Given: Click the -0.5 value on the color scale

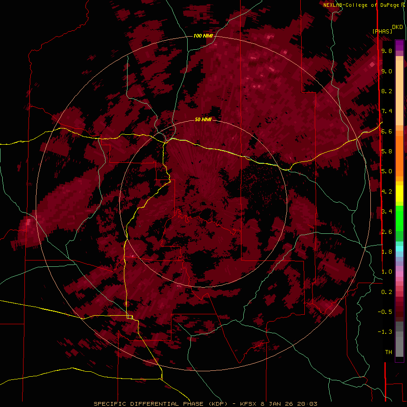Looking at the screenshot, I should [x=385, y=312].
